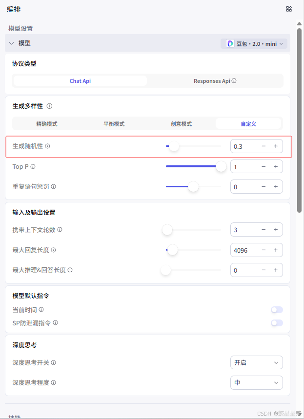This screenshot has width=304, height=419.
Task: Click the 携带上下文轮数 slider handle
Action: (x=167, y=230)
